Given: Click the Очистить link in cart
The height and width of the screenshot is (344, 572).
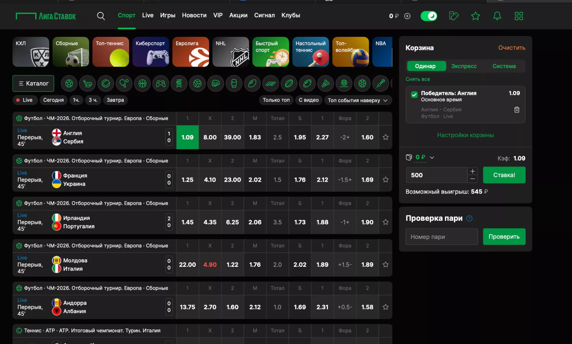Looking at the screenshot, I should pyautogui.click(x=511, y=48).
